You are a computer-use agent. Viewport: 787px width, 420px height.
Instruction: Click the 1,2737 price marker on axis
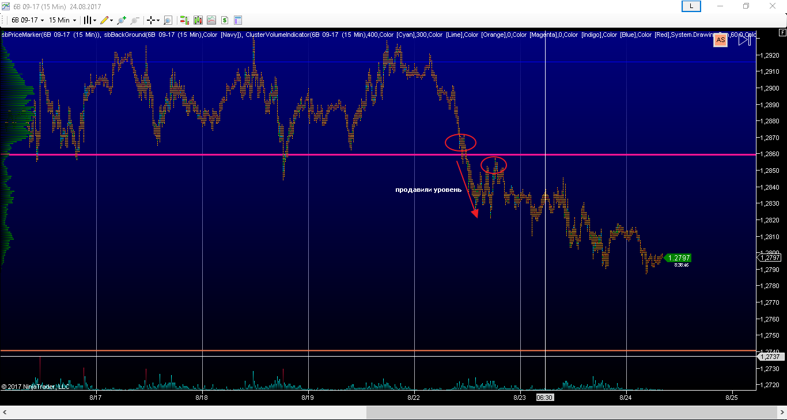771,357
